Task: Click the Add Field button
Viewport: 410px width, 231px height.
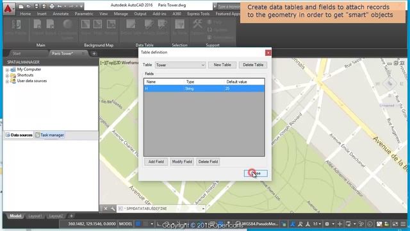Action: (156, 162)
